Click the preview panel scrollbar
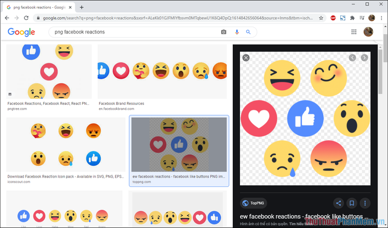Image resolution: width=388 pixels, height=228 pixels. pos(381,72)
